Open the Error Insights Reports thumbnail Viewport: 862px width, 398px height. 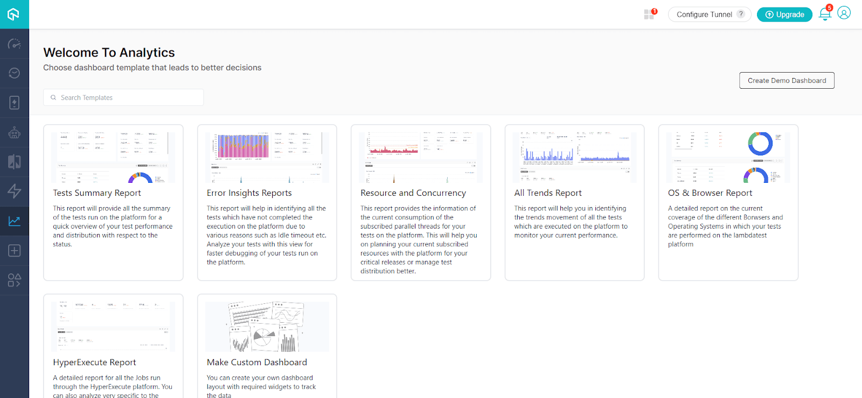pos(267,157)
